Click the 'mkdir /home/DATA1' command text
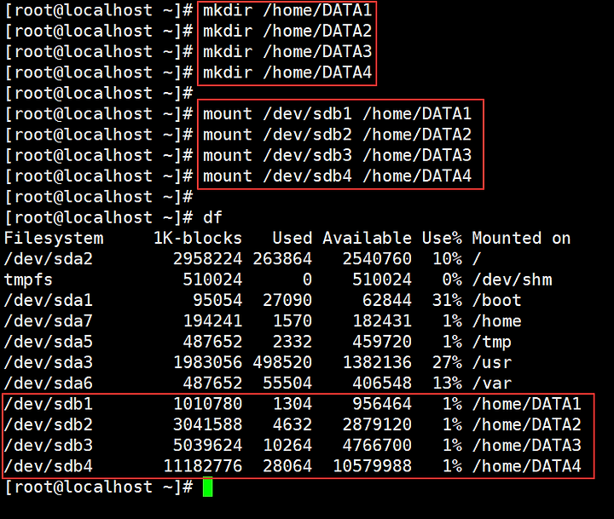This screenshot has width=614, height=519. tap(287, 10)
